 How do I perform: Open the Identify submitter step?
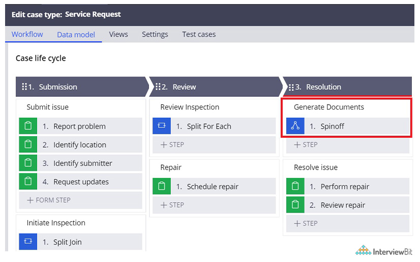click(x=81, y=163)
